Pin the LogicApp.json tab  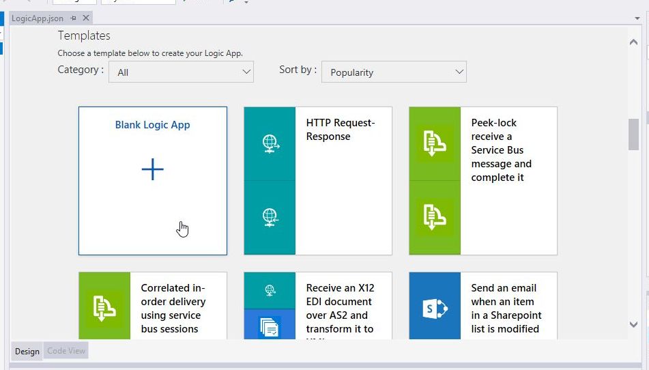tap(73, 18)
